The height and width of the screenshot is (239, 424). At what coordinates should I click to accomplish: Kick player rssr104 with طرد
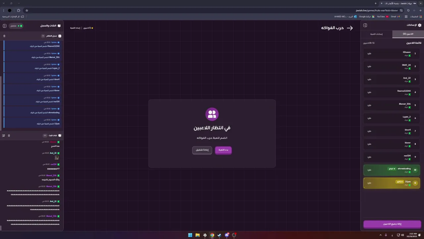(369, 157)
